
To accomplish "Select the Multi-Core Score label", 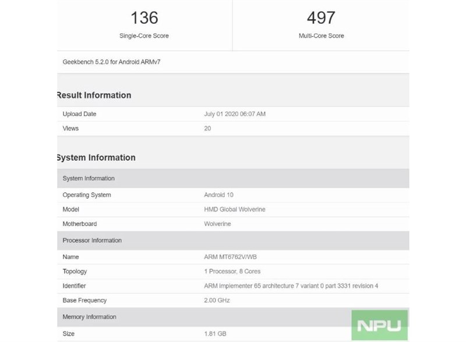I will click(322, 36).
